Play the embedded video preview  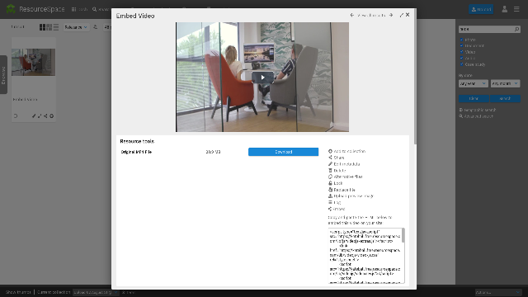(262, 78)
